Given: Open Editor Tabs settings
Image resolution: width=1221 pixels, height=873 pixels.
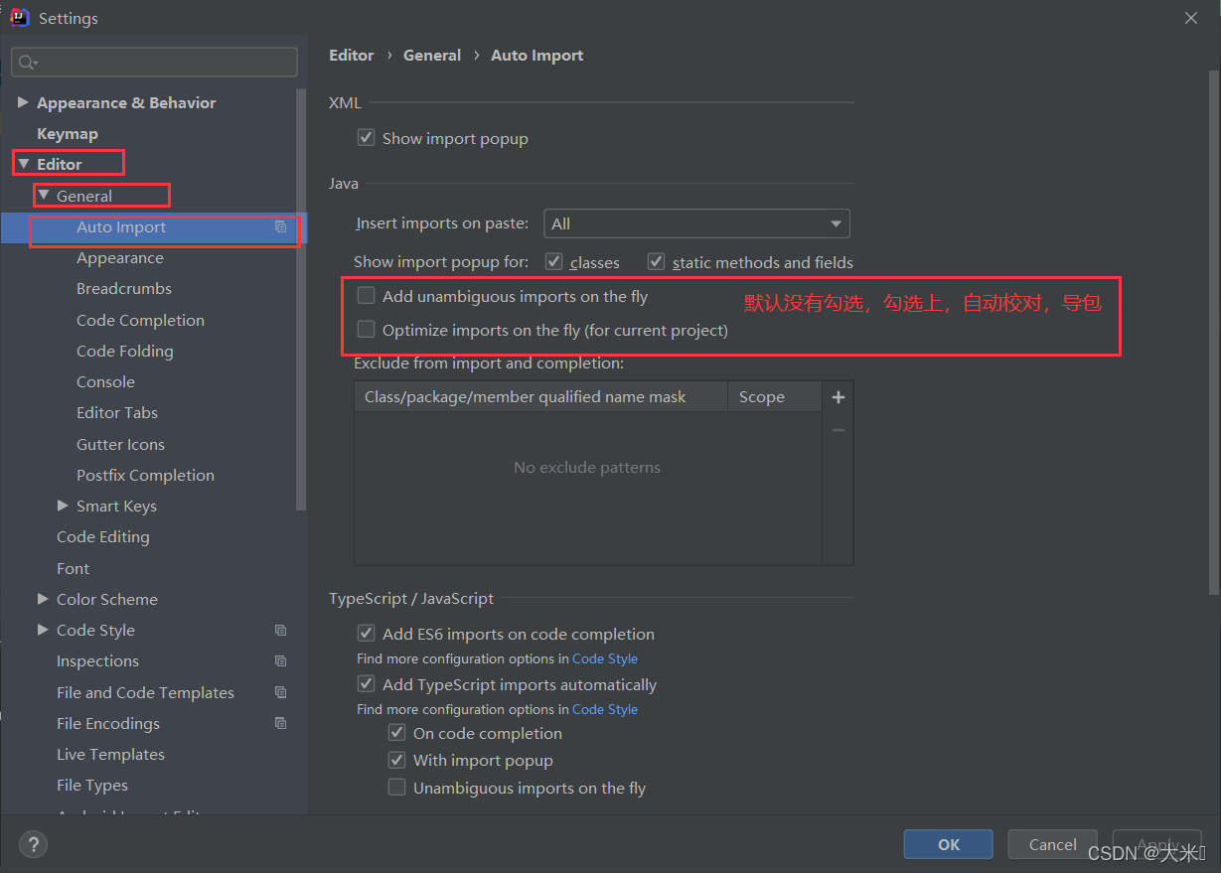Looking at the screenshot, I should 117,413.
